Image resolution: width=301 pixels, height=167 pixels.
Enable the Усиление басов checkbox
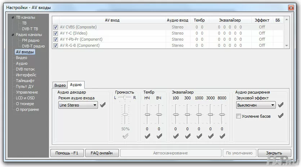[x=238, y=116]
